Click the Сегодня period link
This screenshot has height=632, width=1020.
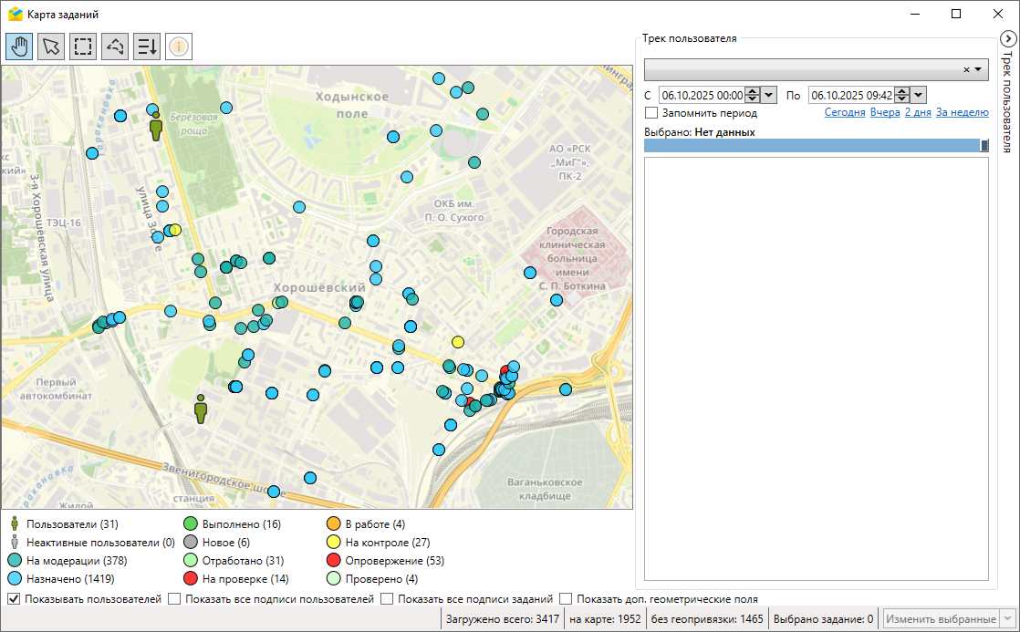[x=845, y=113]
